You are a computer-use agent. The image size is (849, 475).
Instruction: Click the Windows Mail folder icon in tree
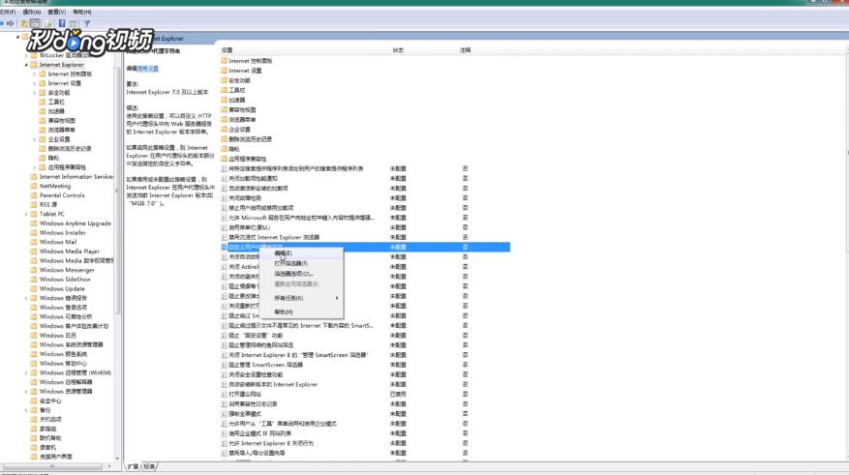point(34,242)
